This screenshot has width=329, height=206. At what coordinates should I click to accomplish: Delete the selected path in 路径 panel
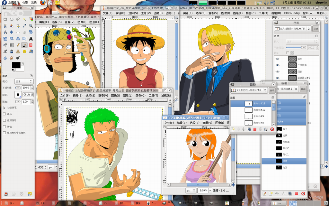[x=272, y=129]
